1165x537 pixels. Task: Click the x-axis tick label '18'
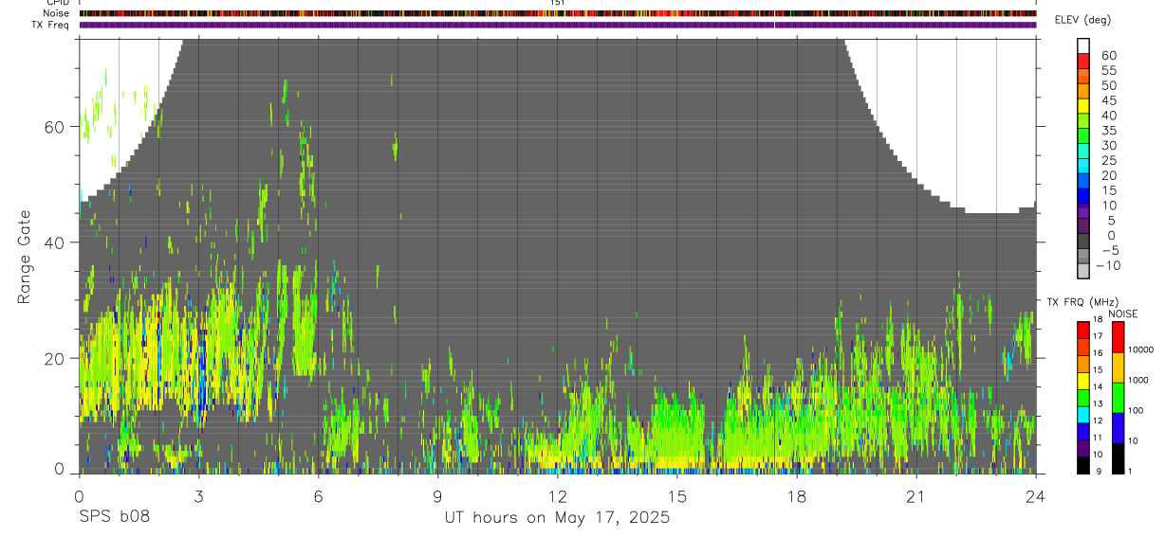(x=797, y=496)
